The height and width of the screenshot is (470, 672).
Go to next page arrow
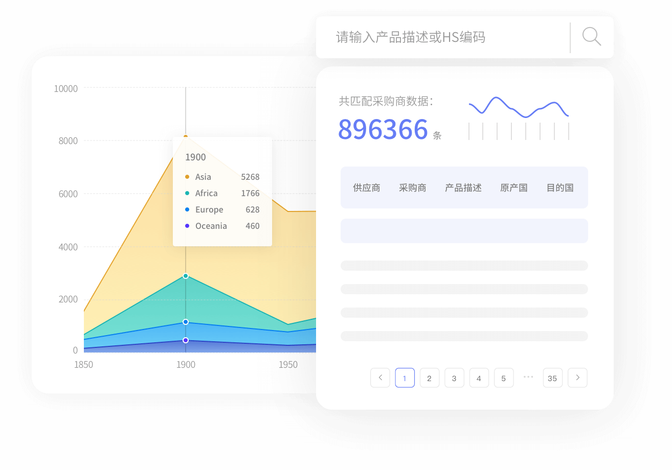(x=577, y=378)
